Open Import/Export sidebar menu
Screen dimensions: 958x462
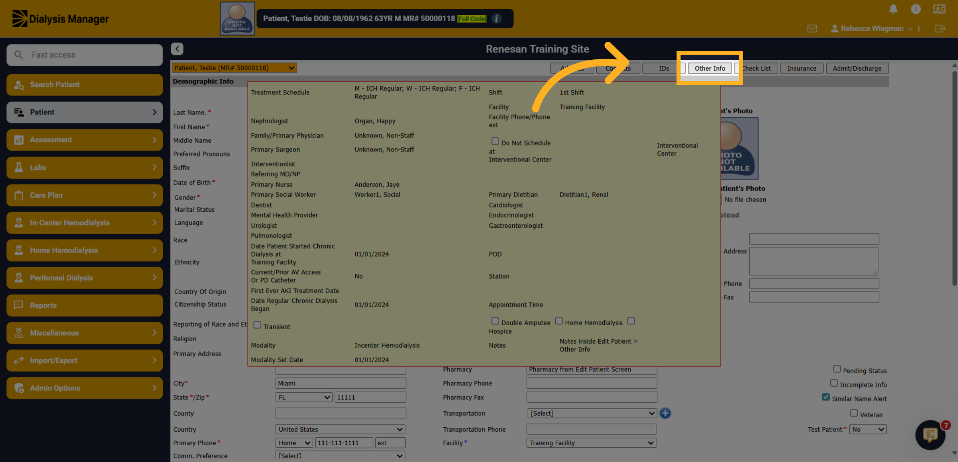85,360
